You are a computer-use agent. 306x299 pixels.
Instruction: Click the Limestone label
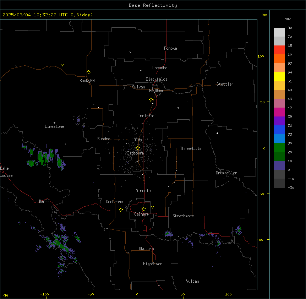(x=54, y=126)
